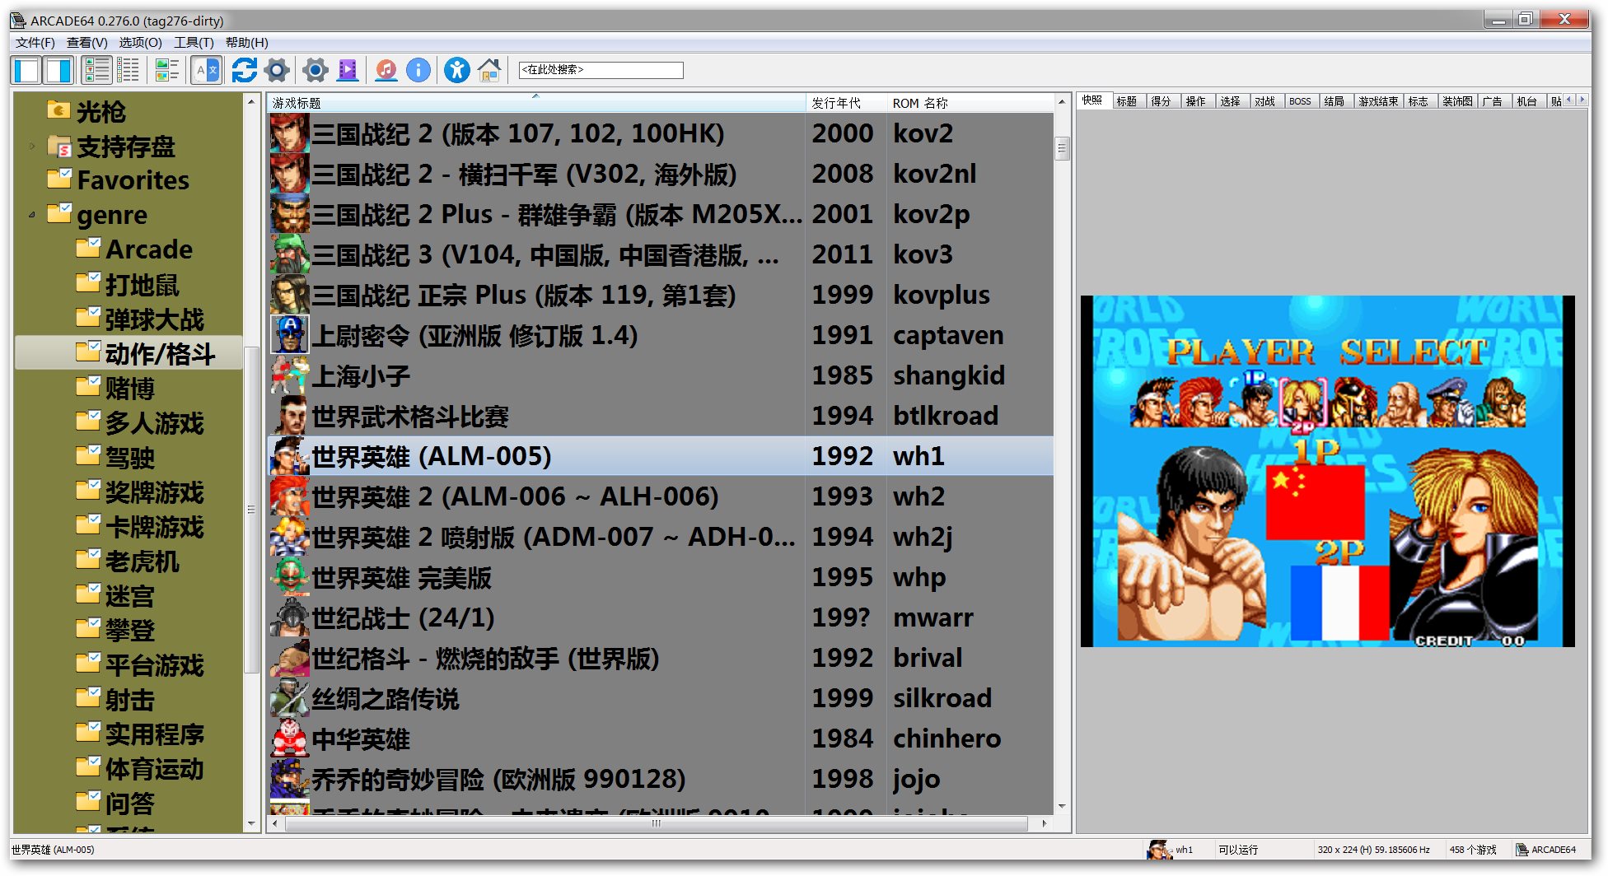Viewport: 1608px width, 876px height.
Task: Click the btlkroad game icon
Action: click(x=290, y=416)
